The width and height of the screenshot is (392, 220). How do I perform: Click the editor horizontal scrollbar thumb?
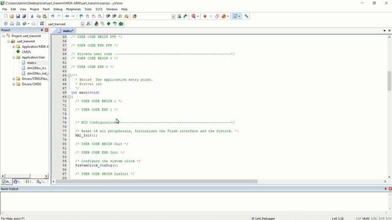[x=157, y=182]
